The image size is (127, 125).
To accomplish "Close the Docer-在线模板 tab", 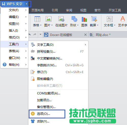I will click(85, 35).
